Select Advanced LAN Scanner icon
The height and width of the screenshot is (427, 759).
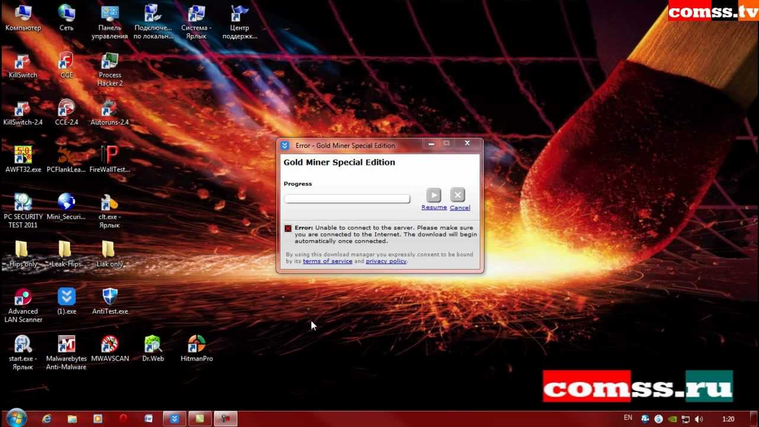tap(23, 305)
